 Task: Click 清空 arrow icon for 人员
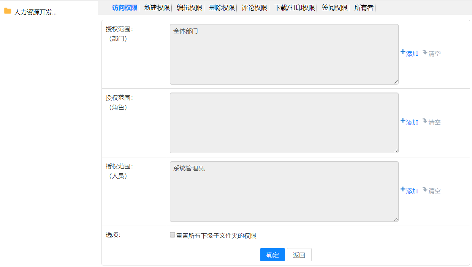[x=425, y=189]
